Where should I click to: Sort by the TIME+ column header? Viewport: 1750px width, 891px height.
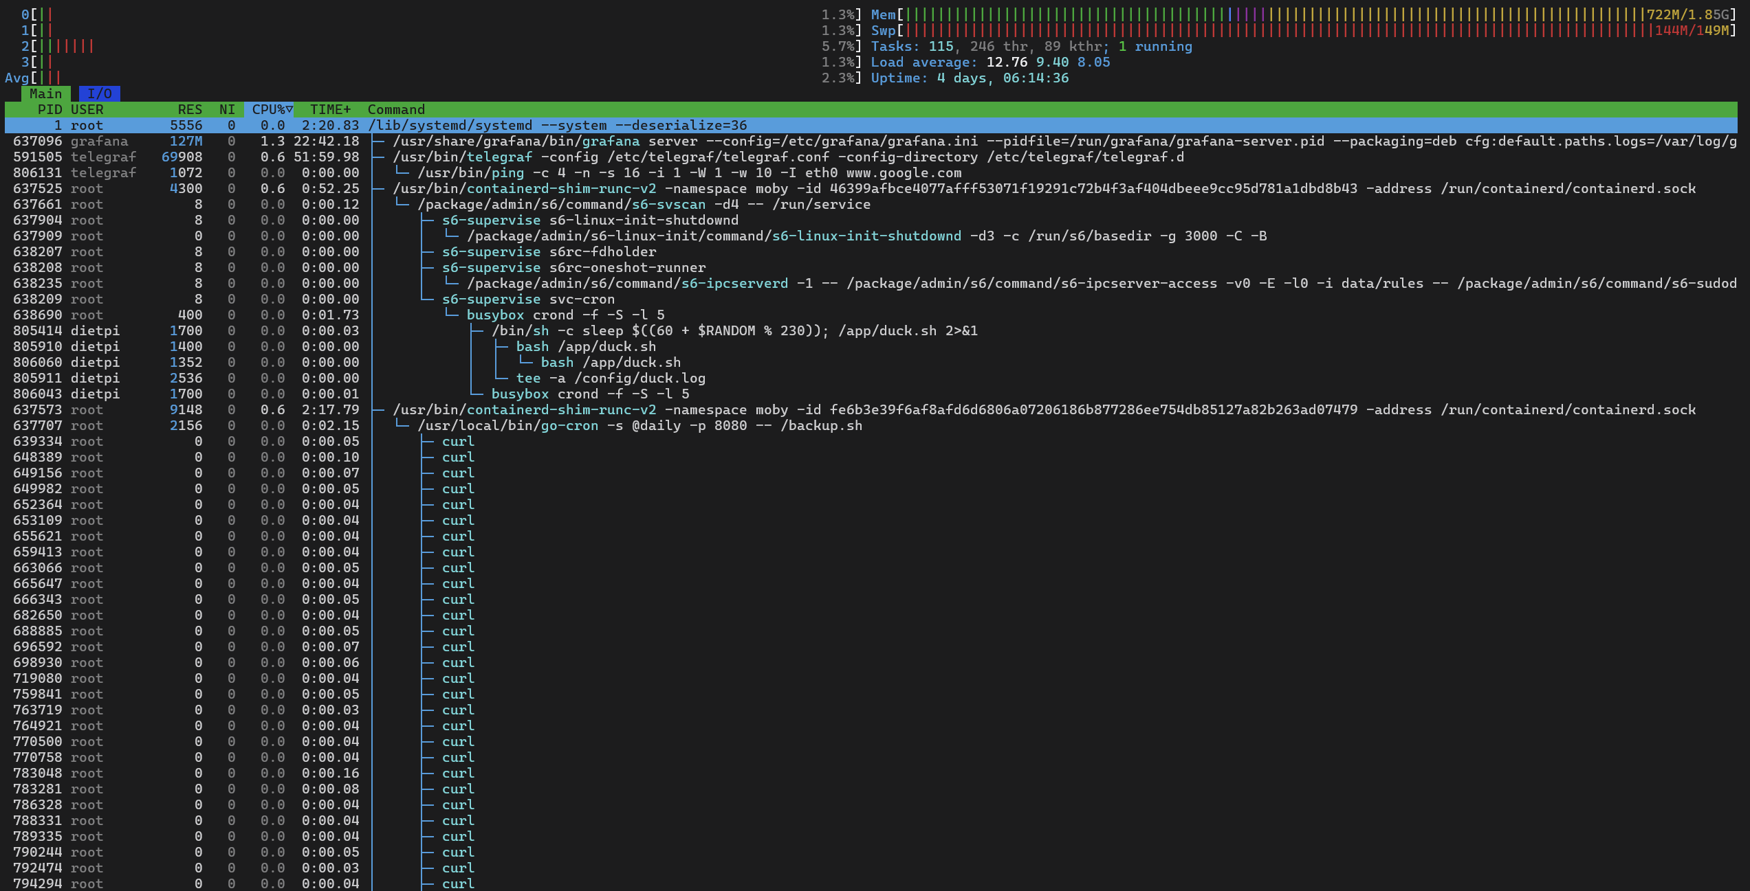click(330, 109)
